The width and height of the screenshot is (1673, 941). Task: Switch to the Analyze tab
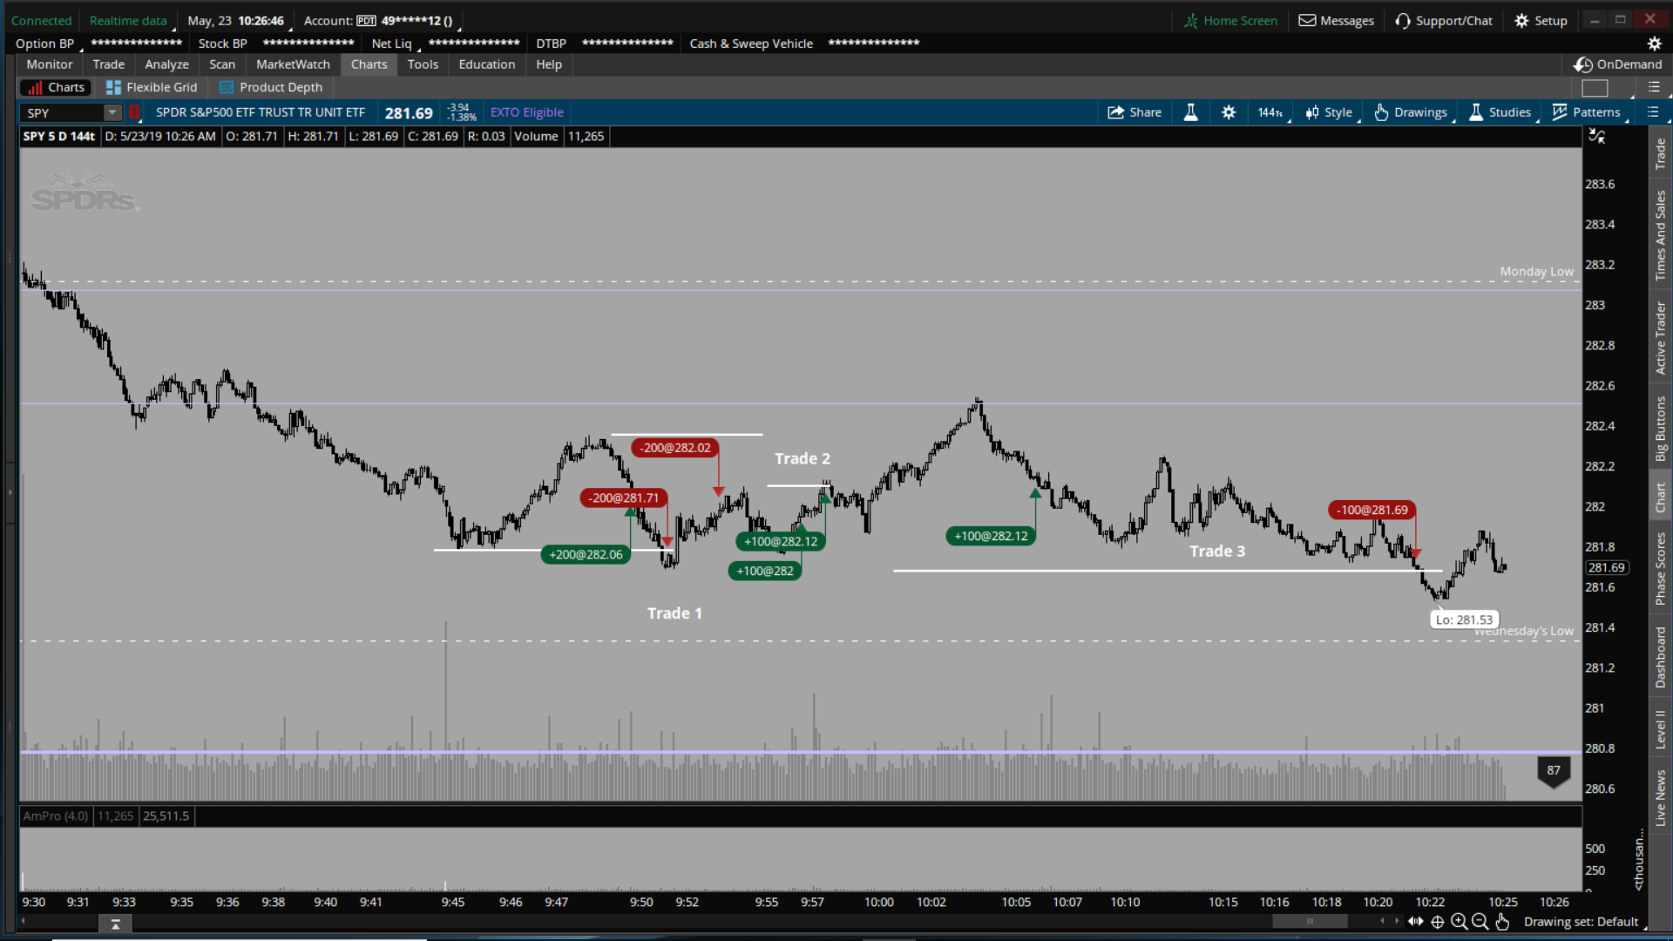coord(166,64)
